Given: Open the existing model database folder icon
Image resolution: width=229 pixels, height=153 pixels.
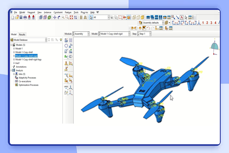Looking at the screenshot, I should (x=16, y=18).
